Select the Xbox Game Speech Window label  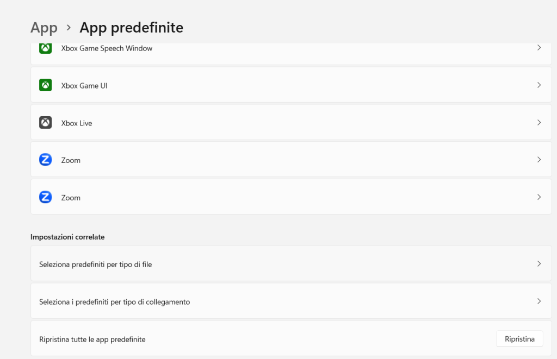[x=107, y=48]
